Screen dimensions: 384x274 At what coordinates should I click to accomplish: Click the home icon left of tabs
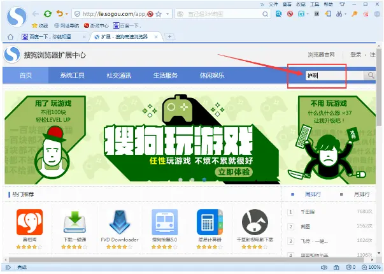coord(10,36)
